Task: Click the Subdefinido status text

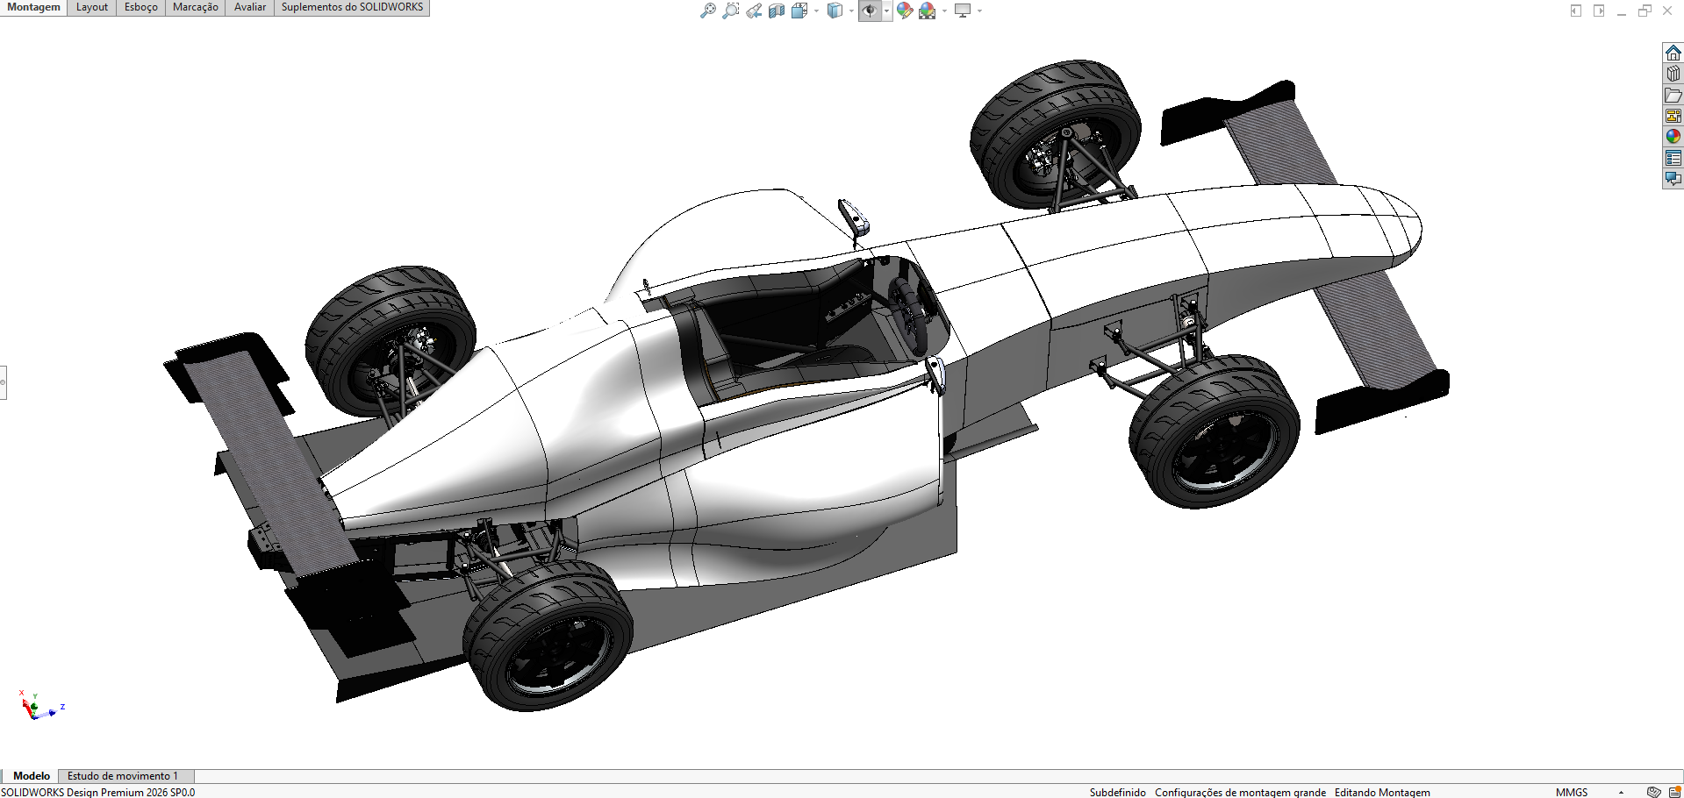Action: (1117, 792)
